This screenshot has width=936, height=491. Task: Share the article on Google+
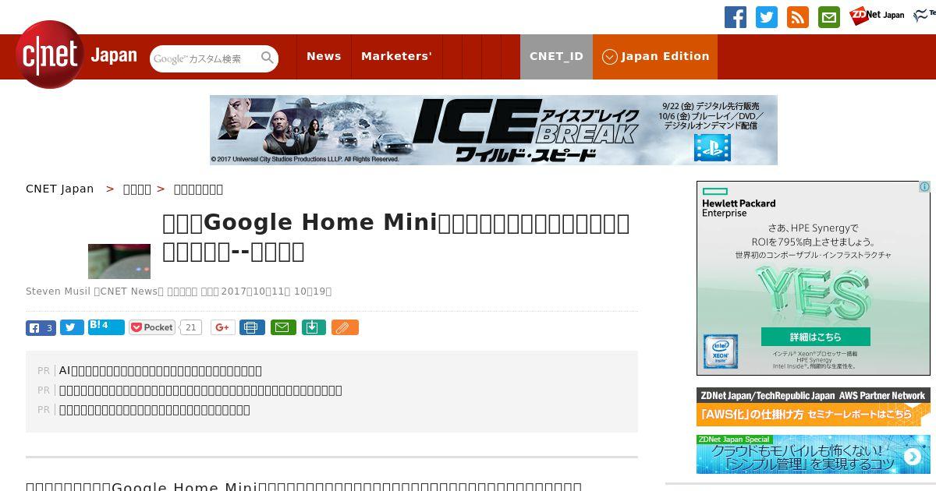click(222, 327)
